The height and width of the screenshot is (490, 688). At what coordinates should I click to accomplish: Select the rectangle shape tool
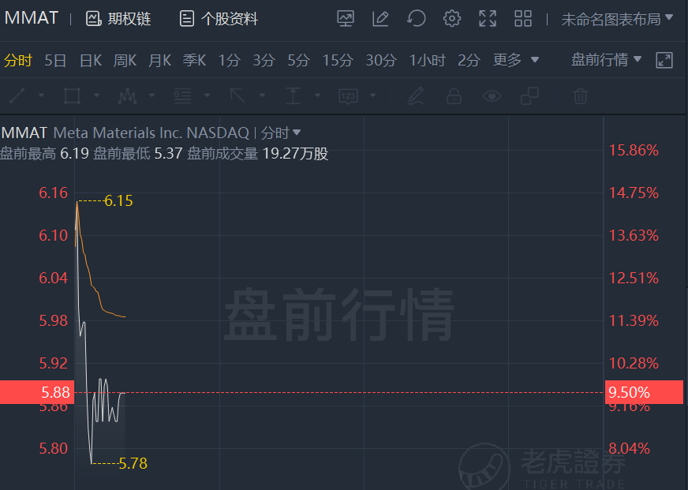click(x=72, y=95)
